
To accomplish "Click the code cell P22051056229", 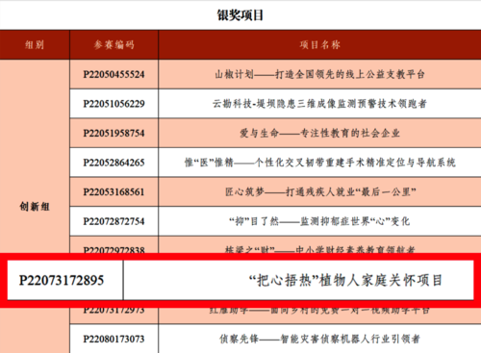I will [x=114, y=104].
